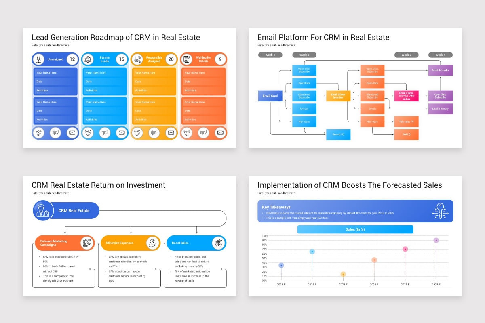Click the Email 2 Extra Incentive box
This screenshot has height=323, width=485.
coord(338,96)
